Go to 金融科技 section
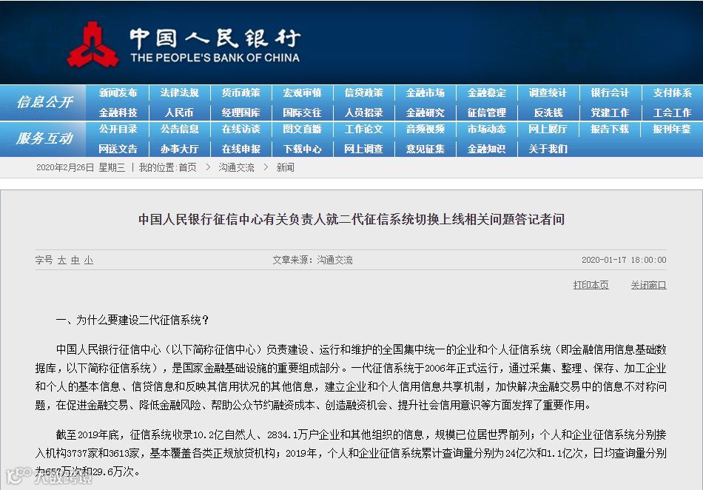 pyautogui.click(x=118, y=113)
